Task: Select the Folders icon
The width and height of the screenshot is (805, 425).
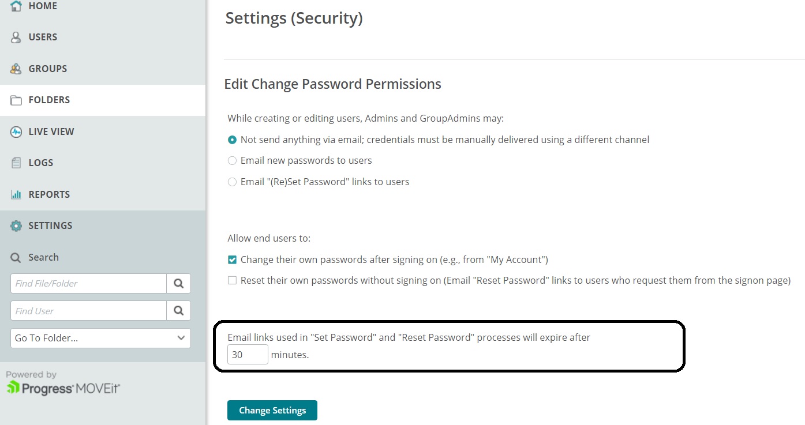Action: tap(16, 100)
